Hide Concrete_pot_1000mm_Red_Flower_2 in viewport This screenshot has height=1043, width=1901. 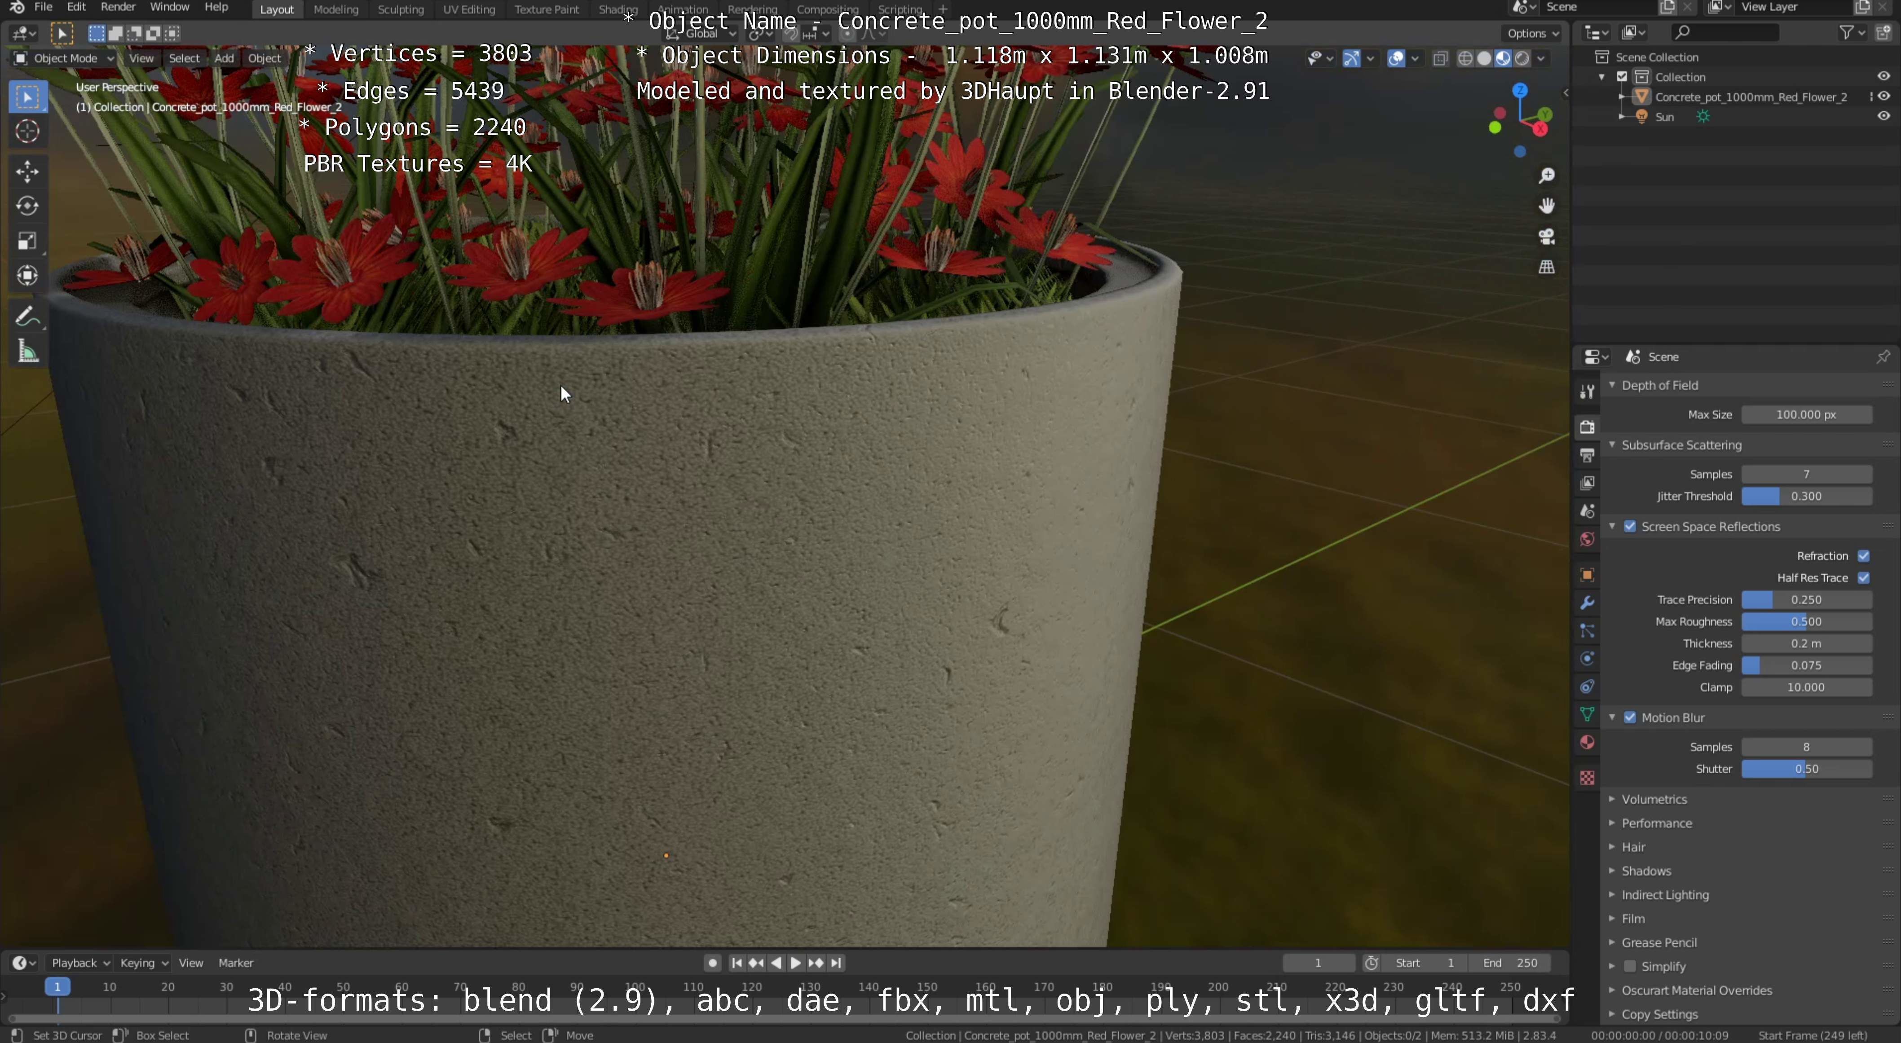point(1884,97)
